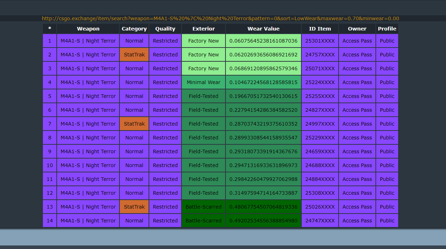Select the Wear Value column header

coord(263,29)
